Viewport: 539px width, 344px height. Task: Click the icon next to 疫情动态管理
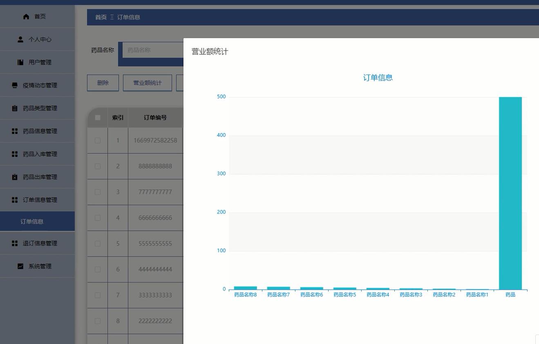pos(15,85)
